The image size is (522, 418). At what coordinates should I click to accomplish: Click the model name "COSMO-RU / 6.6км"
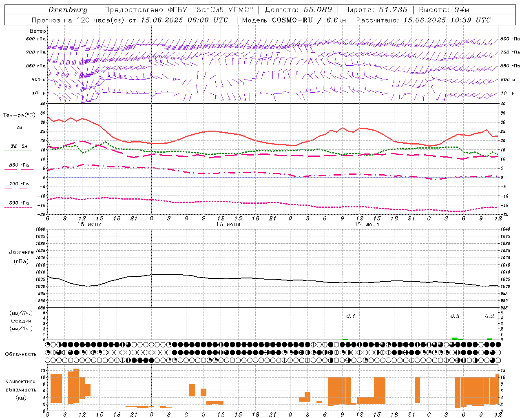[x=309, y=20]
